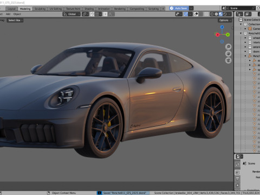Open outliner display mode dropdown
Screen dimensions: 260x195
tap(248, 14)
